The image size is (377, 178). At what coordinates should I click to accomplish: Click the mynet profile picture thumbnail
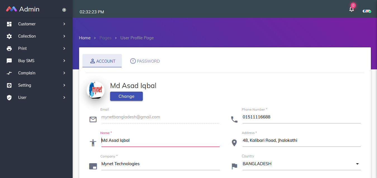[x=96, y=91]
